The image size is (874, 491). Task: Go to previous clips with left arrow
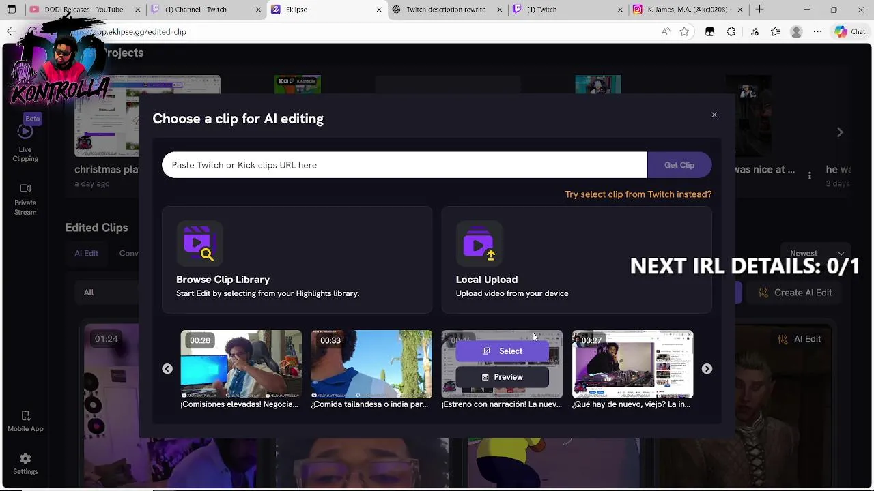point(167,369)
